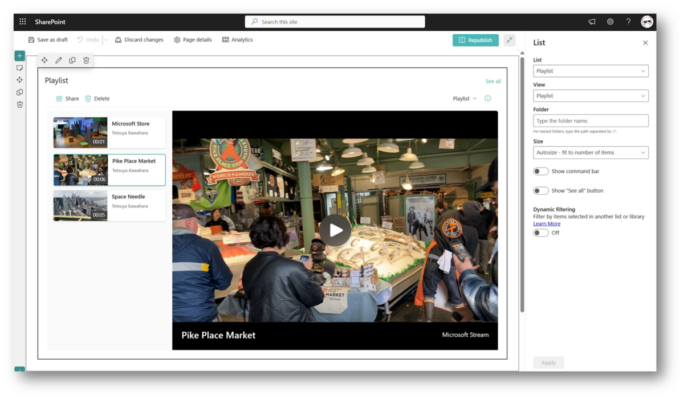The width and height of the screenshot is (684, 399).
Task: Click the info icon beside Playlist view
Action: pos(487,99)
